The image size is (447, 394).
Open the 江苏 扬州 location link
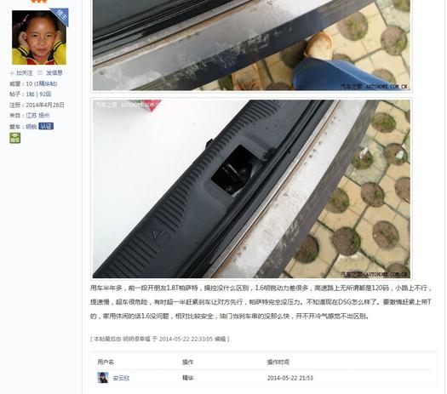(x=38, y=116)
